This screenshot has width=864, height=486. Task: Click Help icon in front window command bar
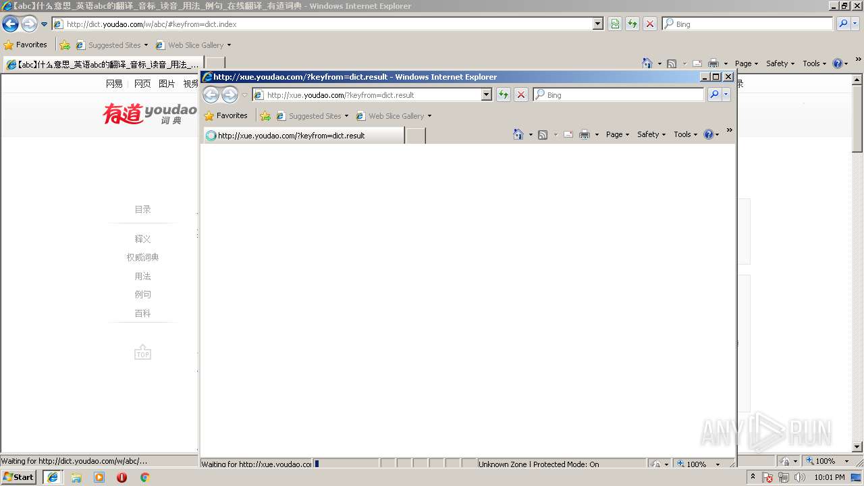click(x=709, y=134)
